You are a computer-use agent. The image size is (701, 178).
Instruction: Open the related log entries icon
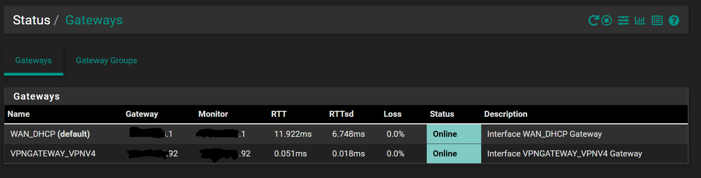(x=657, y=20)
